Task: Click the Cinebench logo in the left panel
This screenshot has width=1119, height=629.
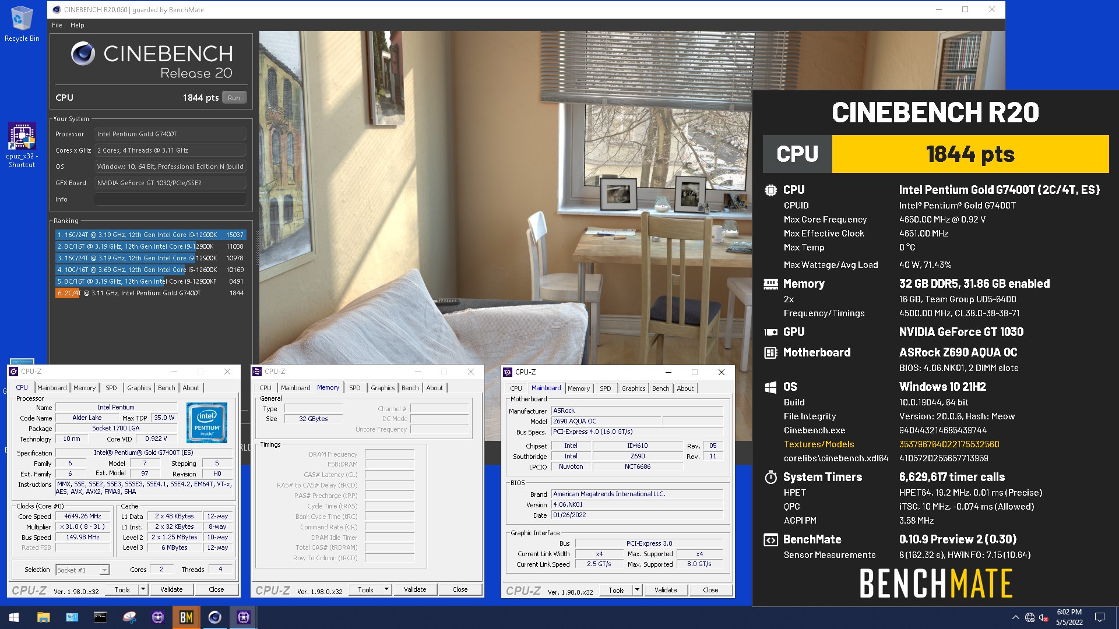Action: tap(83, 54)
